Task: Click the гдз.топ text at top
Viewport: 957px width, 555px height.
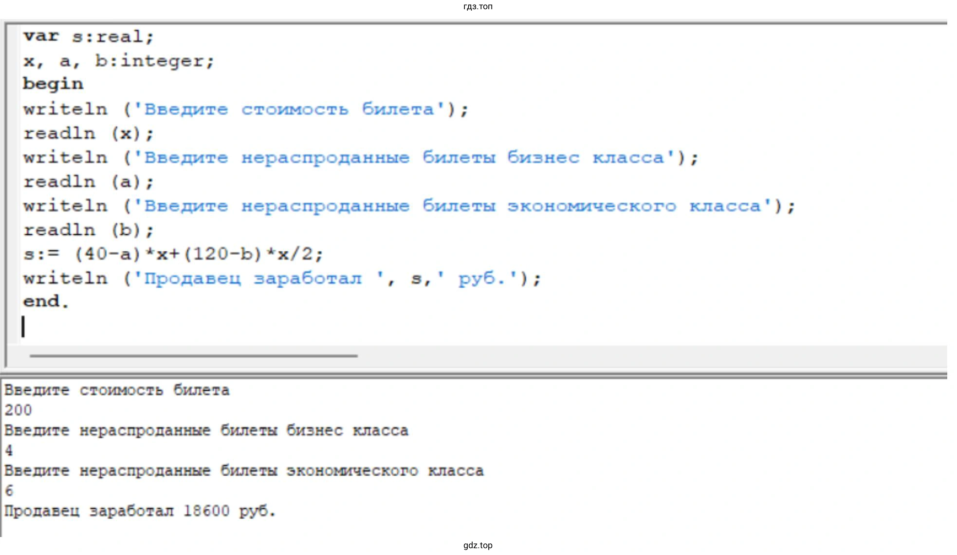Action: (478, 6)
